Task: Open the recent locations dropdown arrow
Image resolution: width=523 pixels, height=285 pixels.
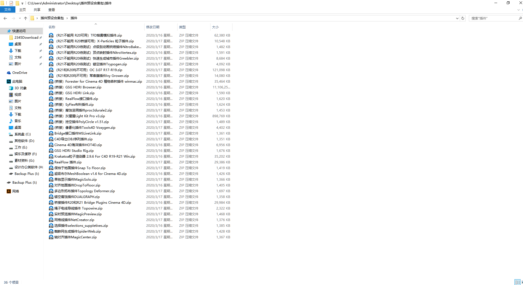Action: coord(20,18)
